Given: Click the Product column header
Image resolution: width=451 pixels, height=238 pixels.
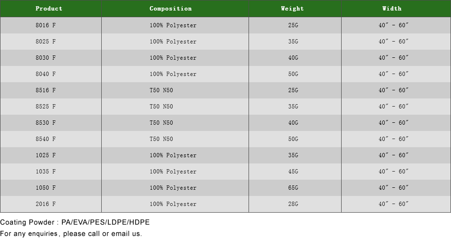Looking at the screenshot, I should (x=49, y=9).
